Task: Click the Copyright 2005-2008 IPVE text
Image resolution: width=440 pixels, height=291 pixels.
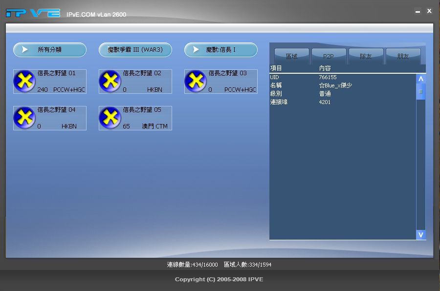Action: 219,279
